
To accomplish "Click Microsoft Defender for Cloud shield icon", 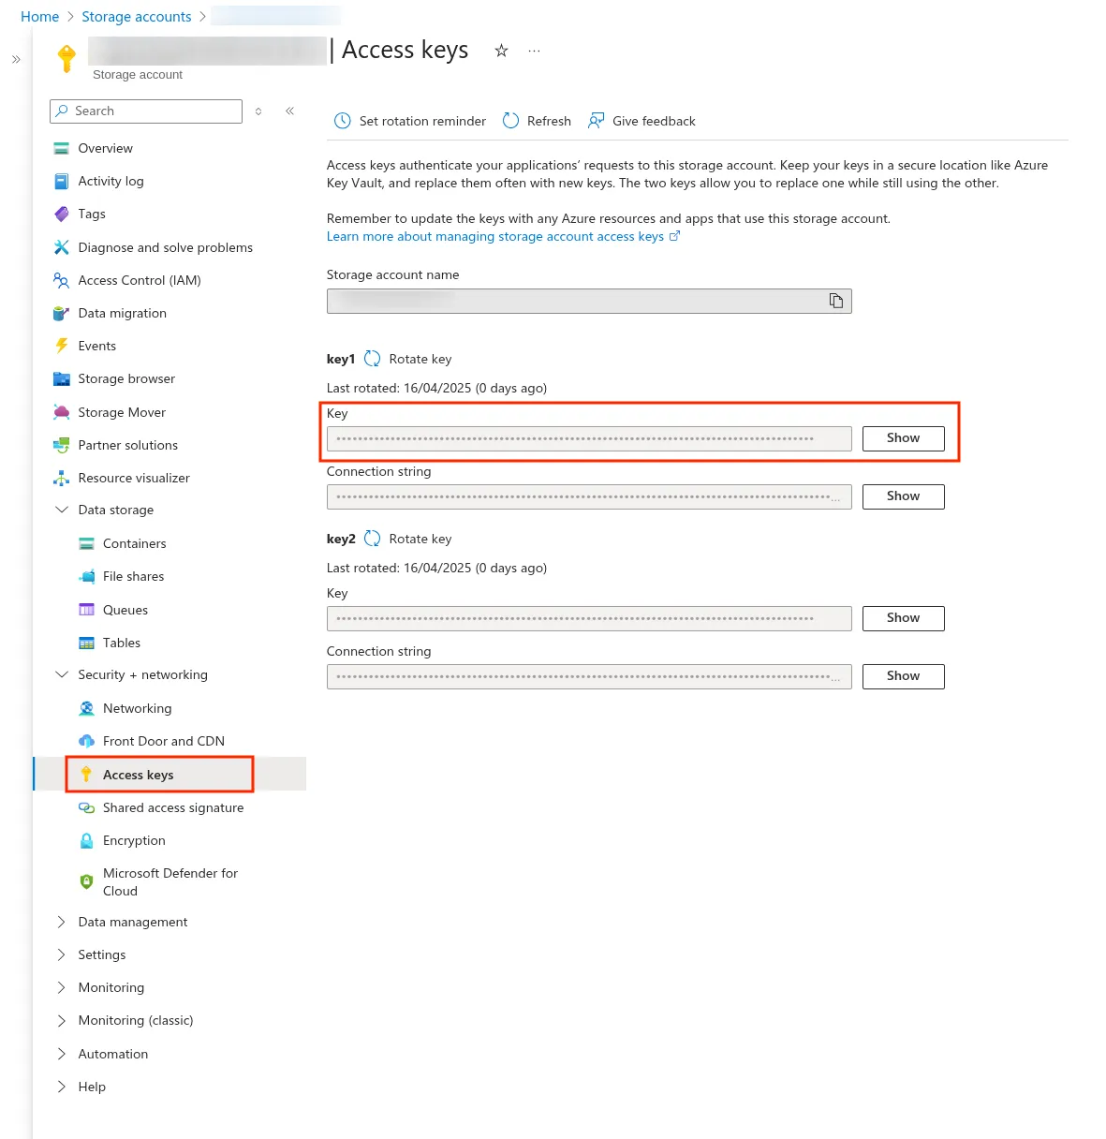I will [x=87, y=881].
